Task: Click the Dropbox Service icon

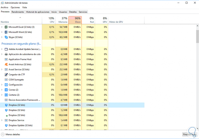Action: click(6, 120)
